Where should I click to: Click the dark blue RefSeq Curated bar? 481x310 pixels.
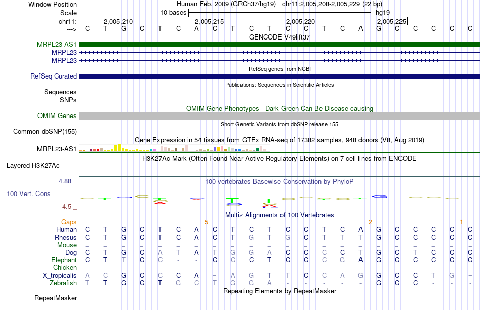click(279, 76)
